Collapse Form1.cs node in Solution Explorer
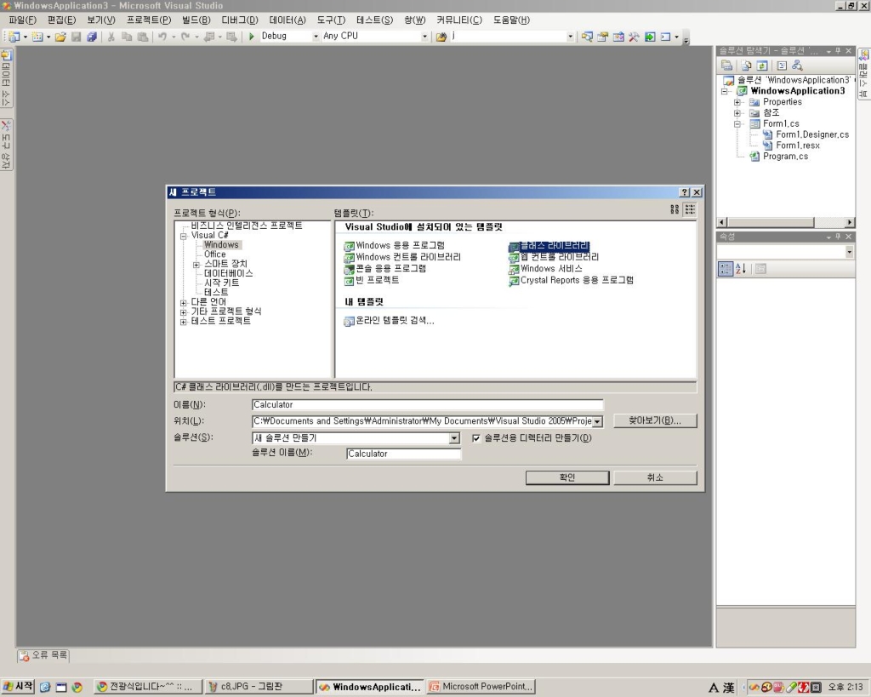The image size is (871, 697). pyautogui.click(x=737, y=124)
